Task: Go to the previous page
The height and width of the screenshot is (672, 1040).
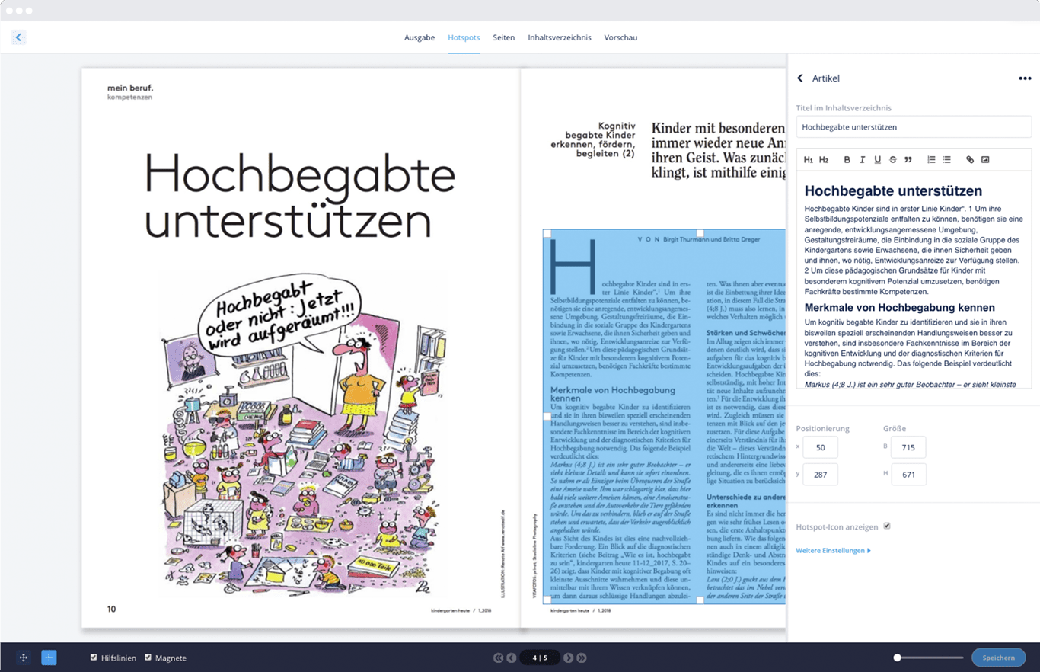Action: coord(512,658)
